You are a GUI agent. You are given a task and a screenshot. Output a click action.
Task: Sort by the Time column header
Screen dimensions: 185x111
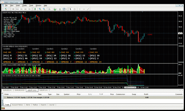point(40,94)
